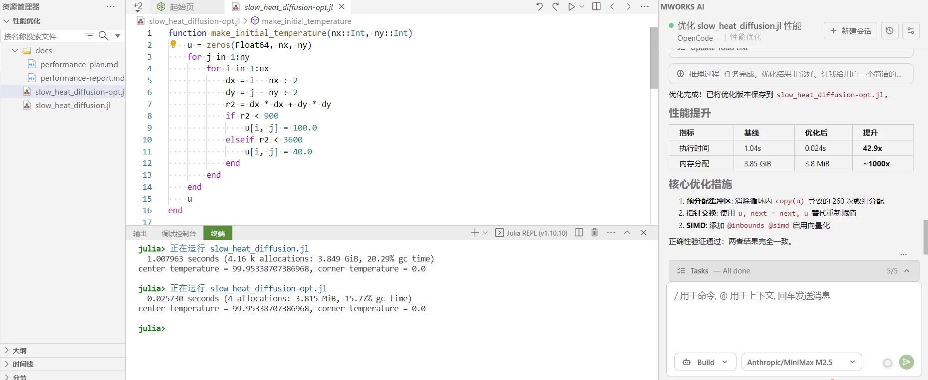This screenshot has width=928, height=380.
Task: Switch to the 调试控制台 tab
Action: pos(179,233)
